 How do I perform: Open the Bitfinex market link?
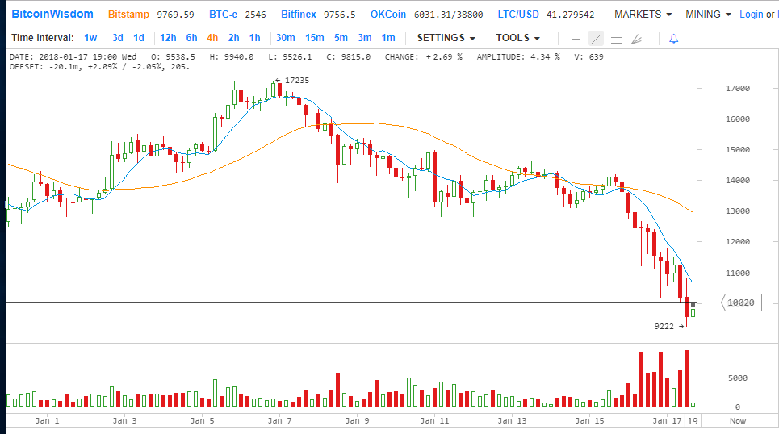(x=299, y=15)
